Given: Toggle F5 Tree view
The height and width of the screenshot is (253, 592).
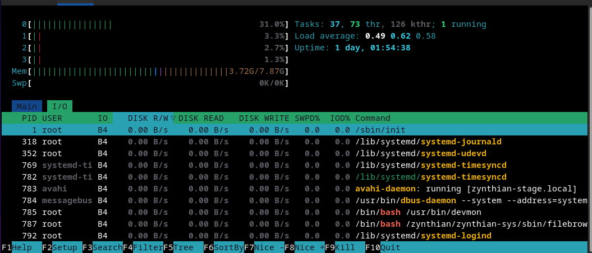Looking at the screenshot, I should (183, 247).
